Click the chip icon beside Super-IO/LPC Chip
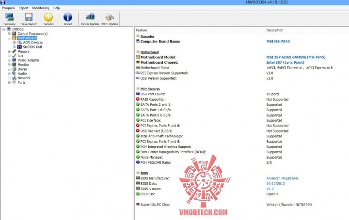 138,204
